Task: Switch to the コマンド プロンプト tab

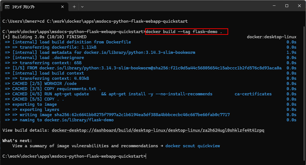Action: tap(30, 7)
